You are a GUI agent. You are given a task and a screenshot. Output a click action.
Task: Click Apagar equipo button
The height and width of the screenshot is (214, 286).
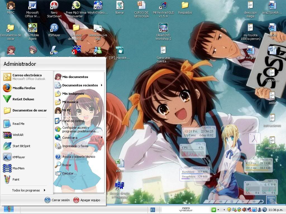[x=87, y=200]
